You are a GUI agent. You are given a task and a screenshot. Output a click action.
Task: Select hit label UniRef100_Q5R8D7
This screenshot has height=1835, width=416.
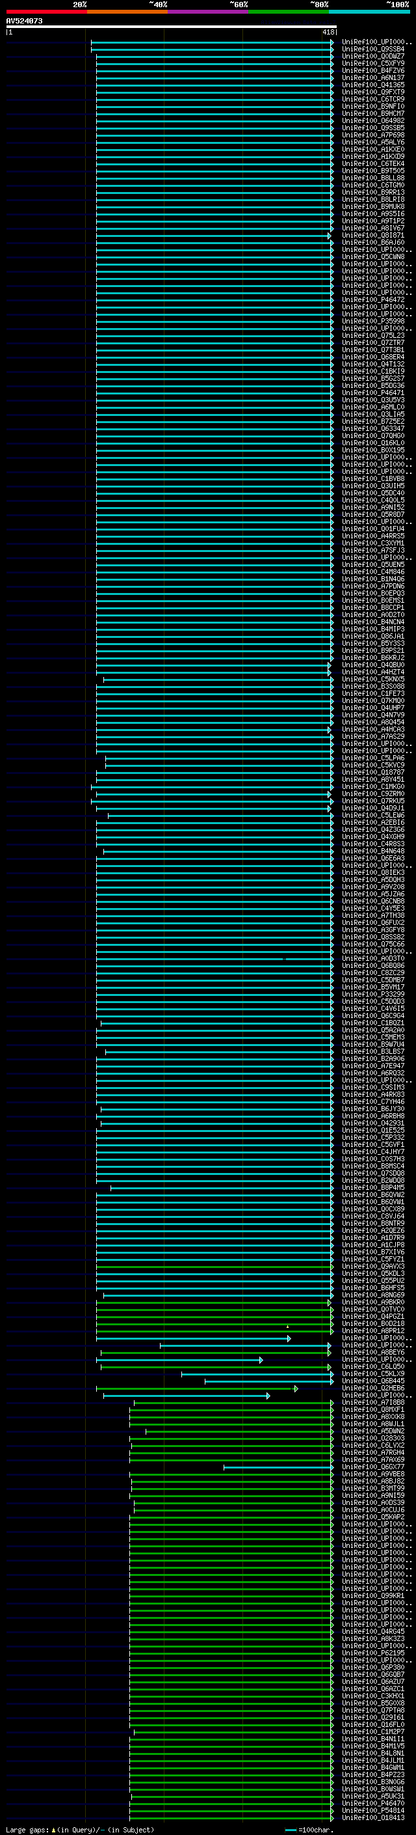373,514
